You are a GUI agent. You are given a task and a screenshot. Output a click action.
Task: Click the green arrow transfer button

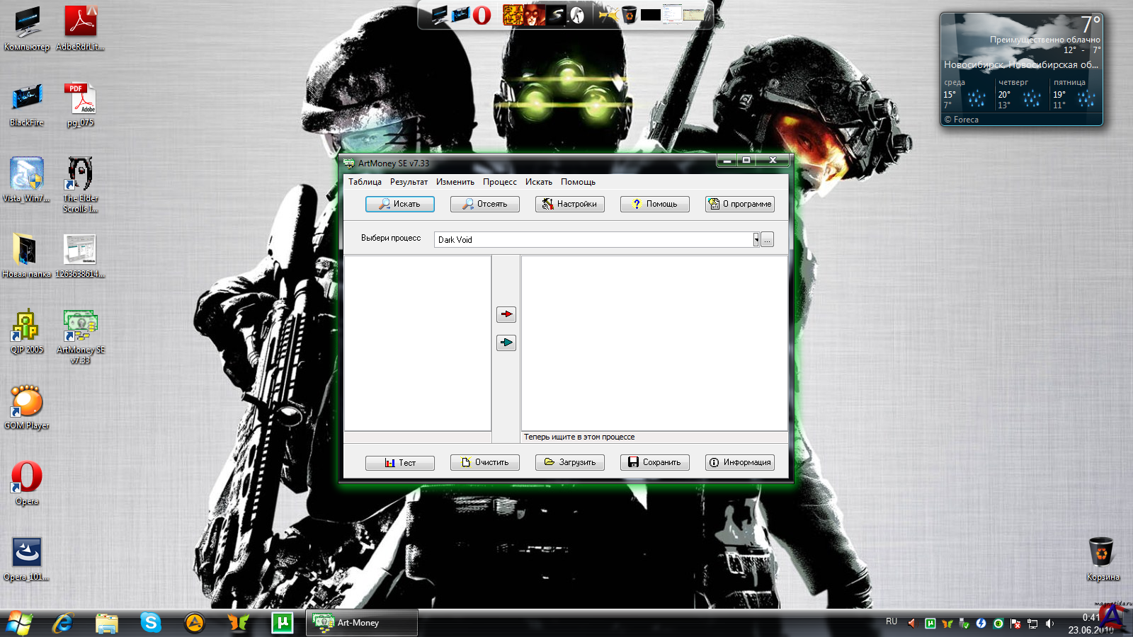point(506,343)
